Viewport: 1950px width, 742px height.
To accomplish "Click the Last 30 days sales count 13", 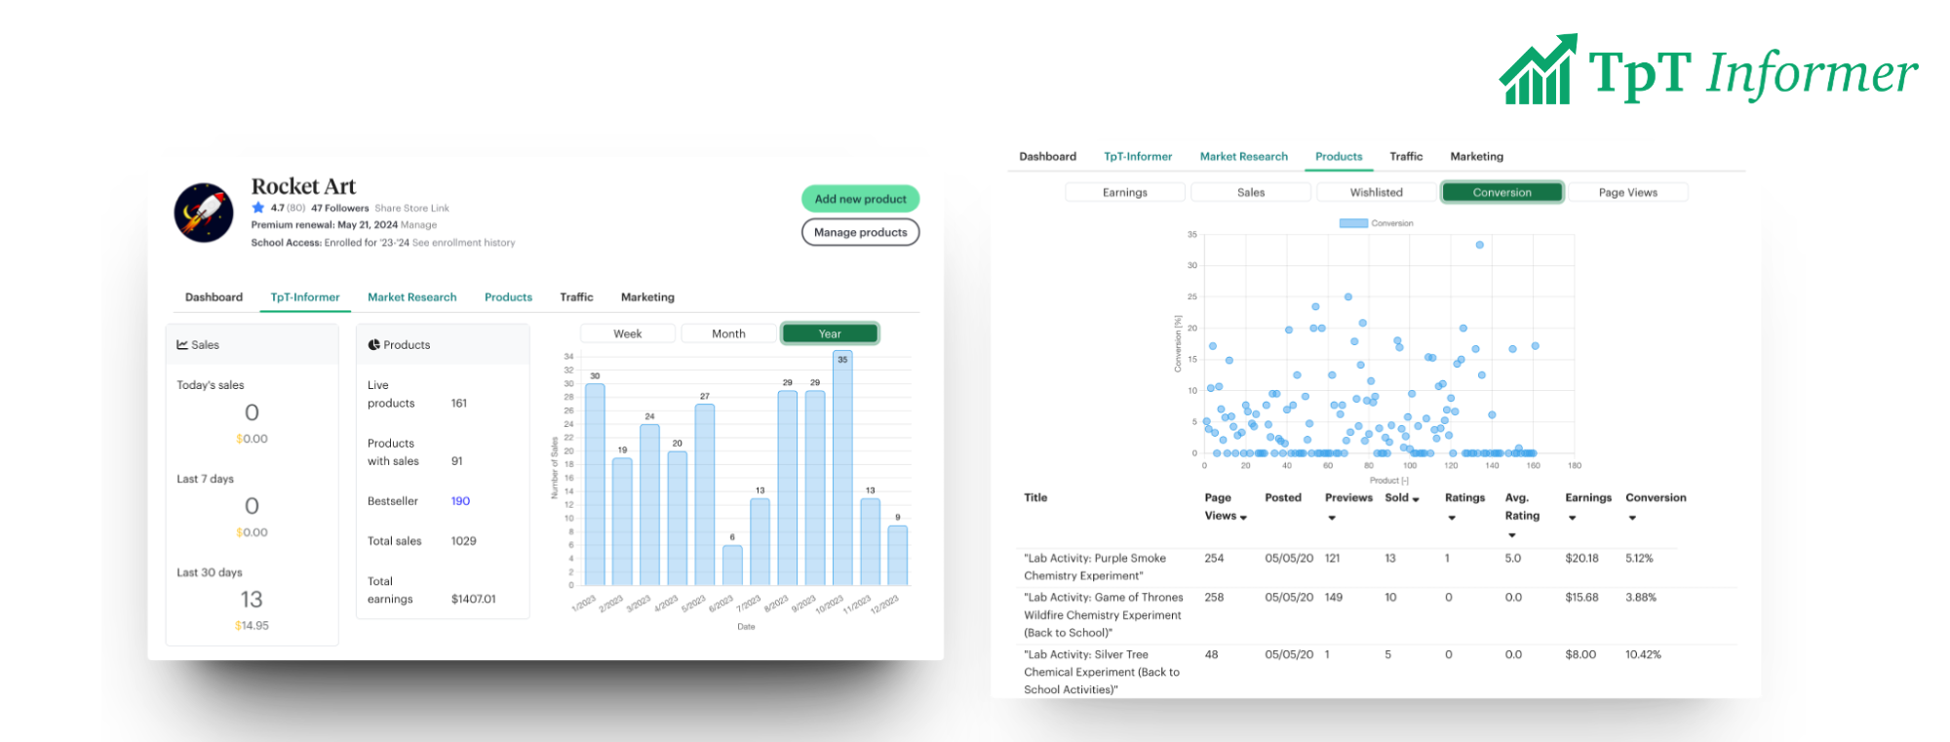I will (252, 600).
